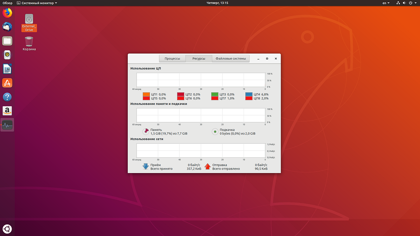This screenshot has width=420, height=236.
Task: Open the Ubuntu Help dock icon
Action: point(7,97)
